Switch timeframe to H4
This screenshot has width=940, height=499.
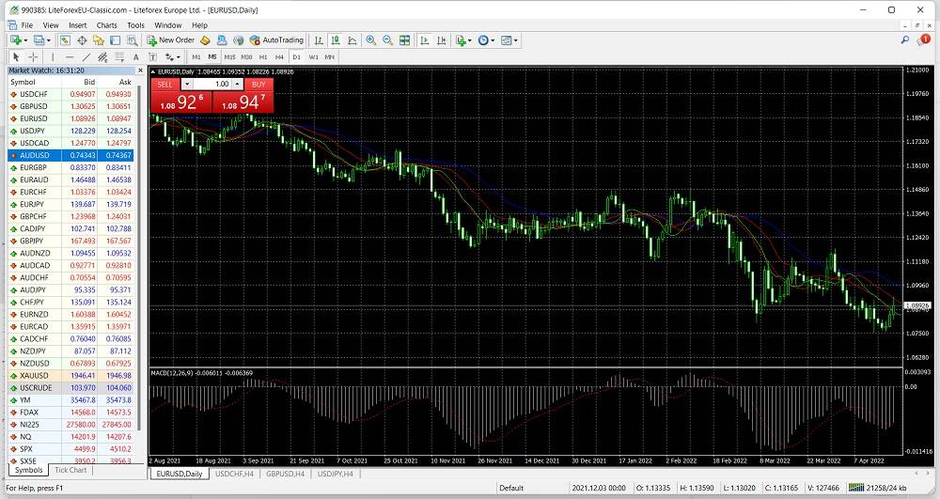(x=279, y=57)
